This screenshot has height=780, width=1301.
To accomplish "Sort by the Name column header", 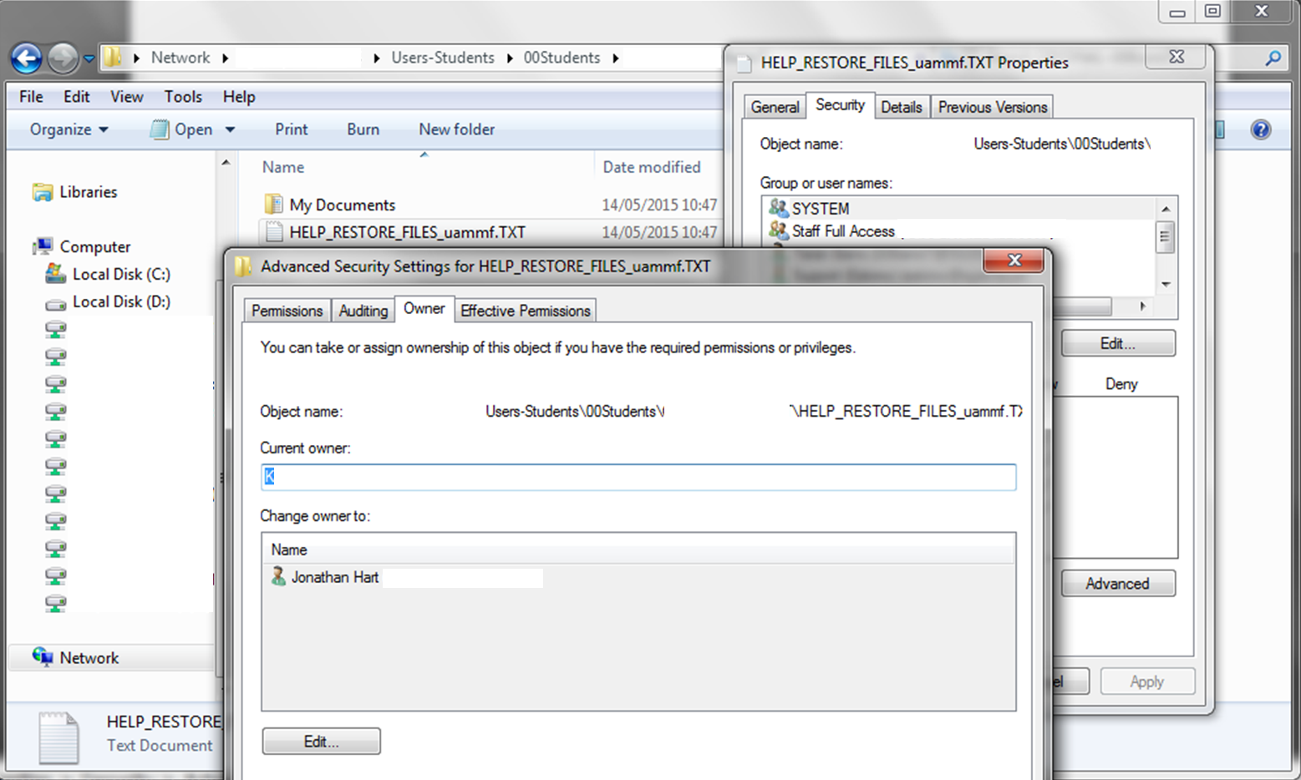I will [x=283, y=167].
